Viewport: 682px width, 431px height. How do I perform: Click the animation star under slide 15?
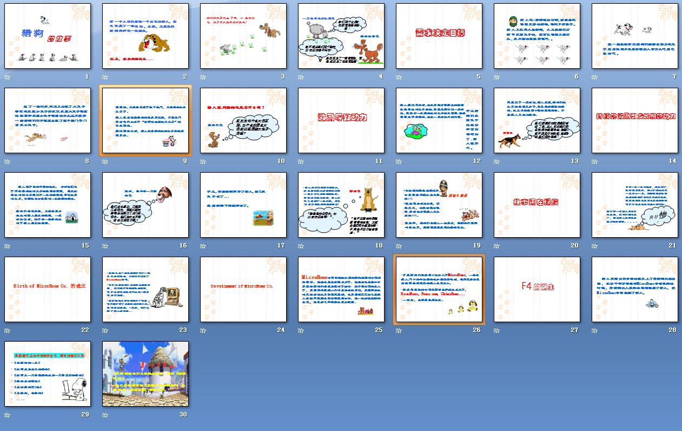click(7, 246)
